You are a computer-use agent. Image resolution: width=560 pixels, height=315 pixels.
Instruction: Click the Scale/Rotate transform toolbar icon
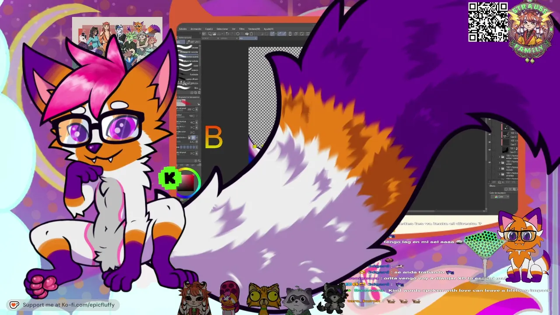pyautogui.click(x=252, y=34)
